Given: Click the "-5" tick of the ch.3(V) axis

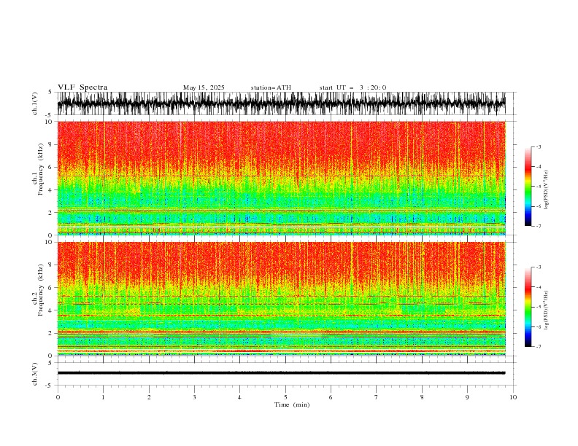Looking at the screenshot, I should coord(50,386).
